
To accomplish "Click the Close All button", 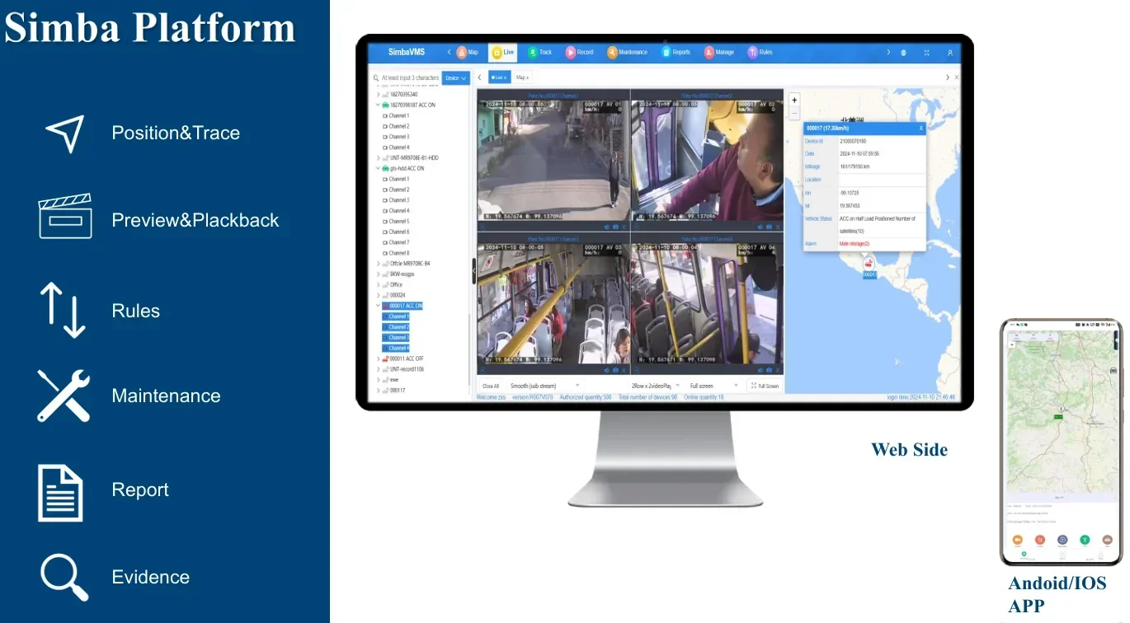I will 491,386.
